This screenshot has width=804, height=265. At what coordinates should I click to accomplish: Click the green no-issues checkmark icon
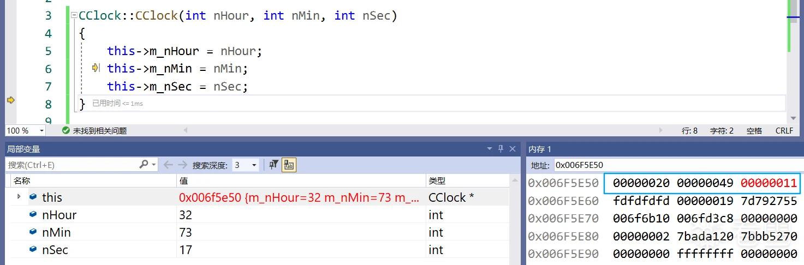[x=66, y=131]
